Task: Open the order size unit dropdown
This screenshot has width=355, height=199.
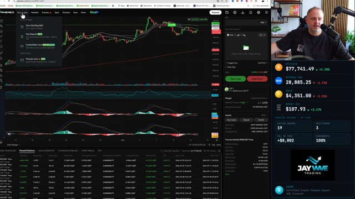Action: pyautogui.click(x=263, y=23)
